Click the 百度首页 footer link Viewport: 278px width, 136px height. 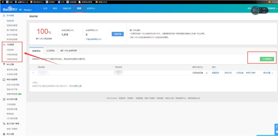pos(122,98)
